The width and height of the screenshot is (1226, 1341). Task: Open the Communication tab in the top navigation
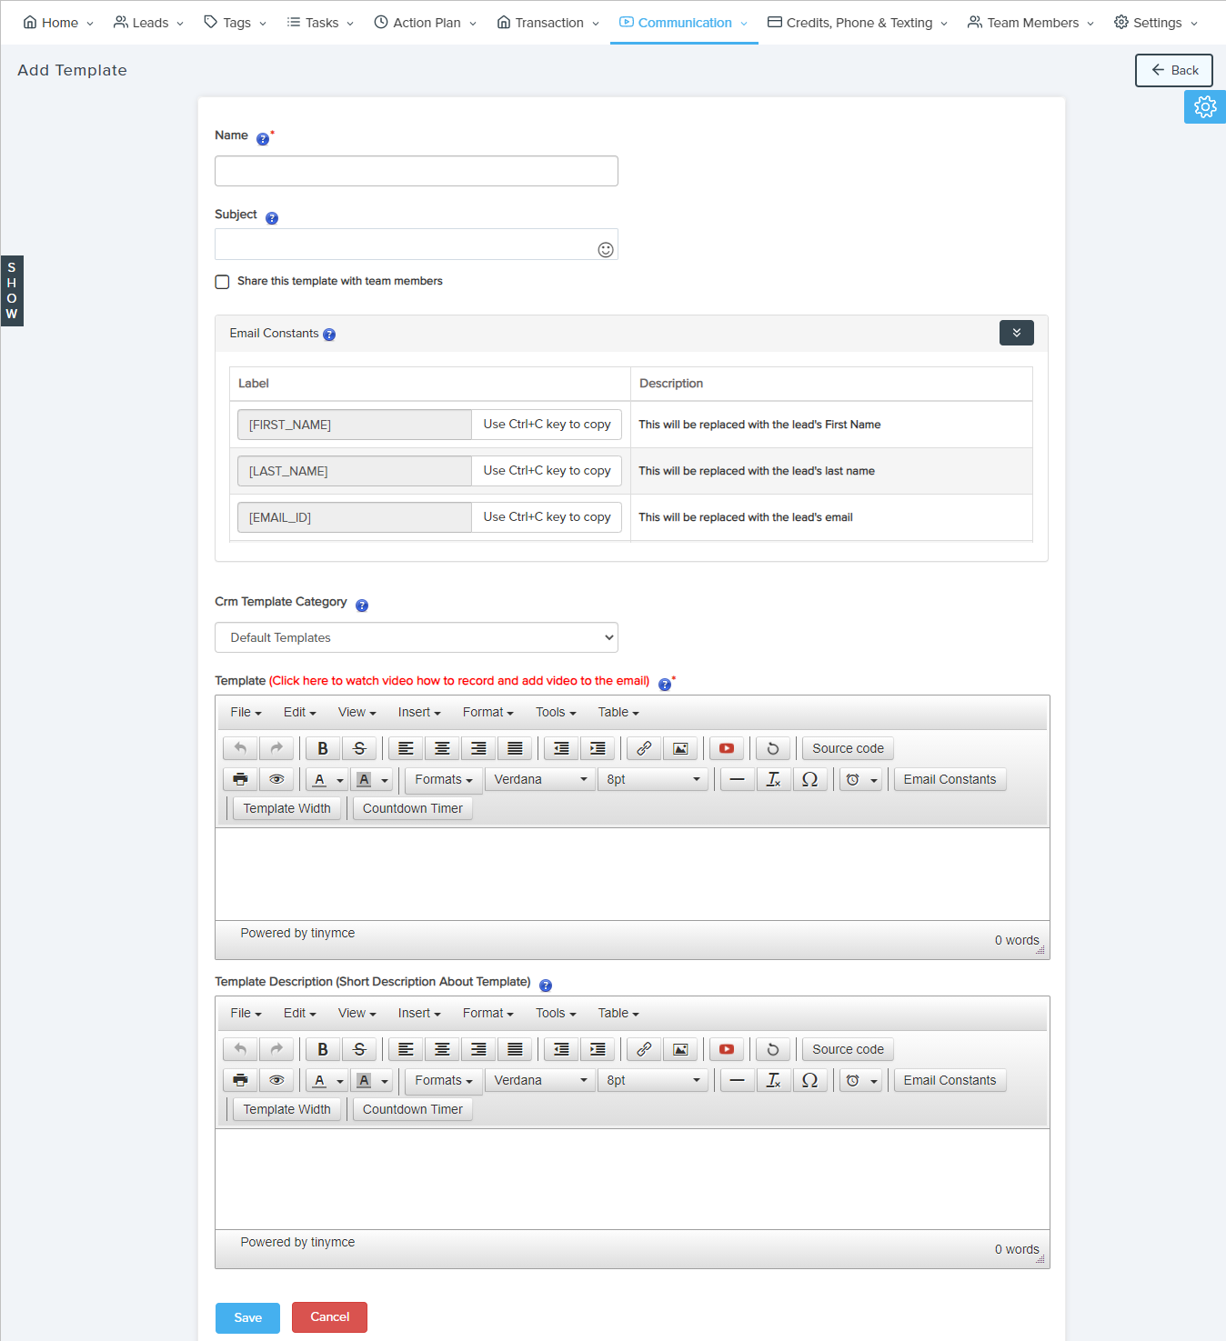[684, 23]
